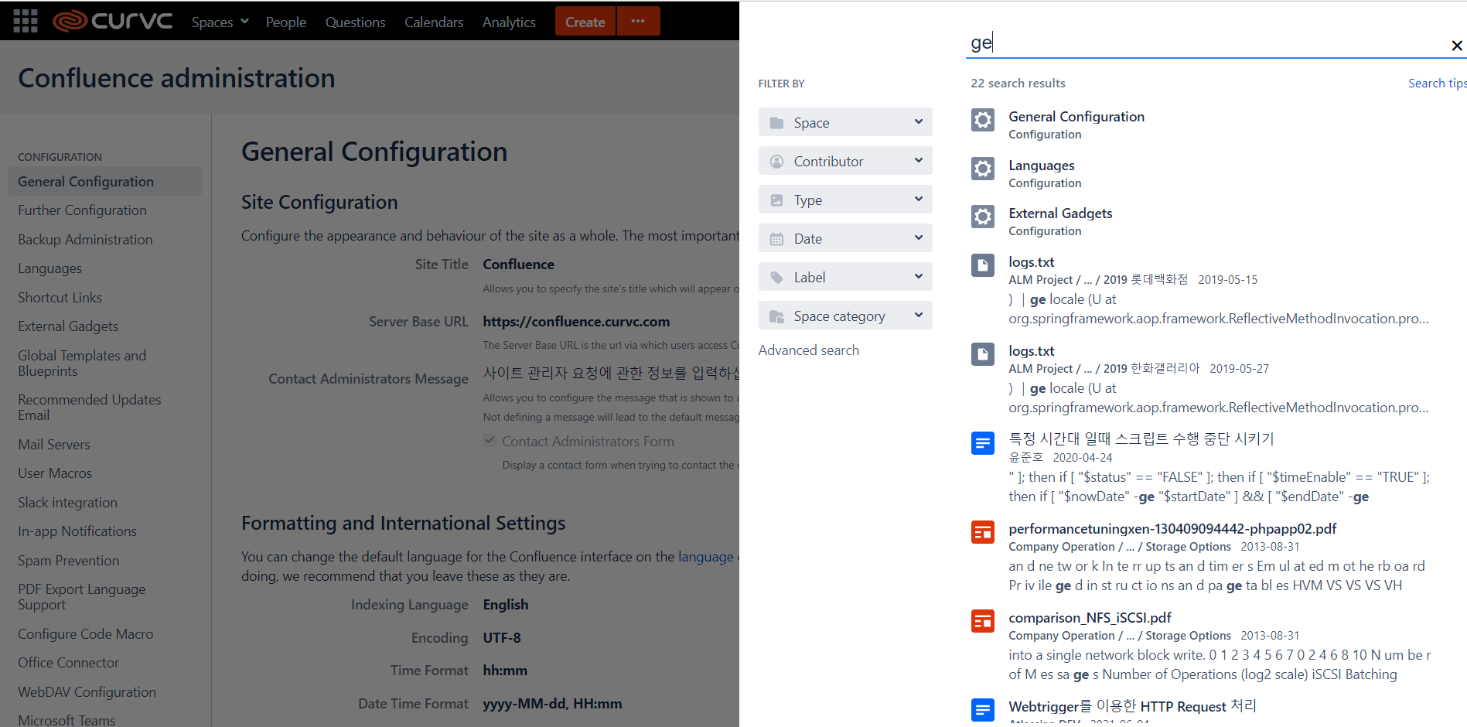Open the Date filter dropdown

click(x=845, y=238)
